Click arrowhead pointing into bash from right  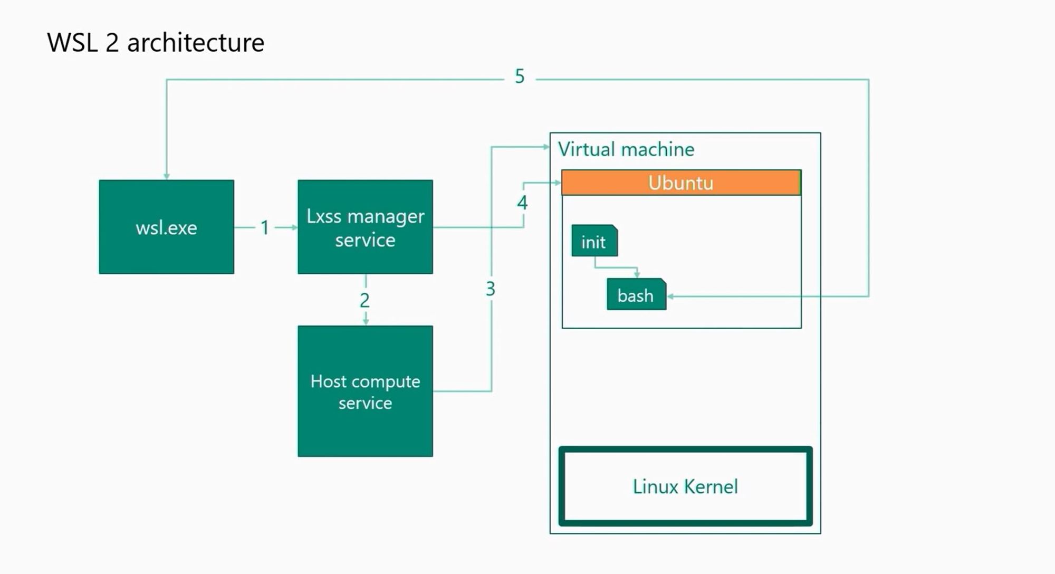pos(671,296)
